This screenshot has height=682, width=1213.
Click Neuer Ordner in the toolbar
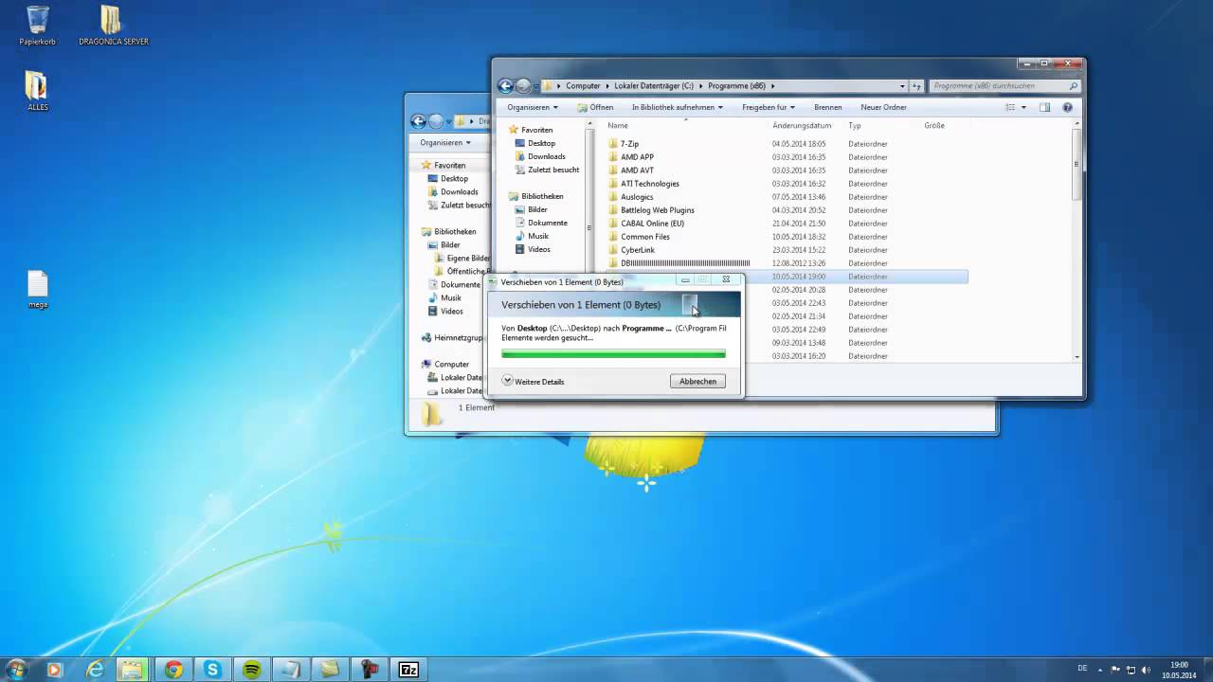point(883,107)
